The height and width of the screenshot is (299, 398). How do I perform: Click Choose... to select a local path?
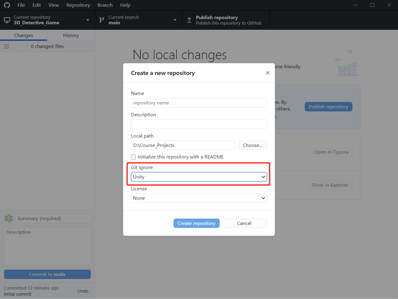pos(252,145)
